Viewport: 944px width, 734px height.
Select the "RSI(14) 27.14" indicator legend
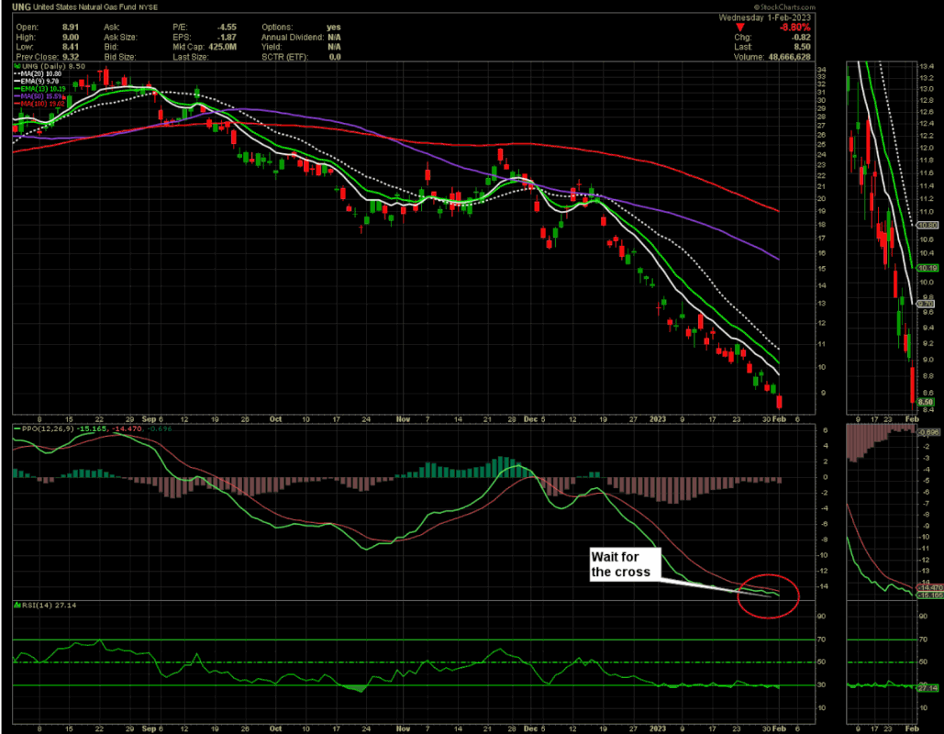click(50, 606)
